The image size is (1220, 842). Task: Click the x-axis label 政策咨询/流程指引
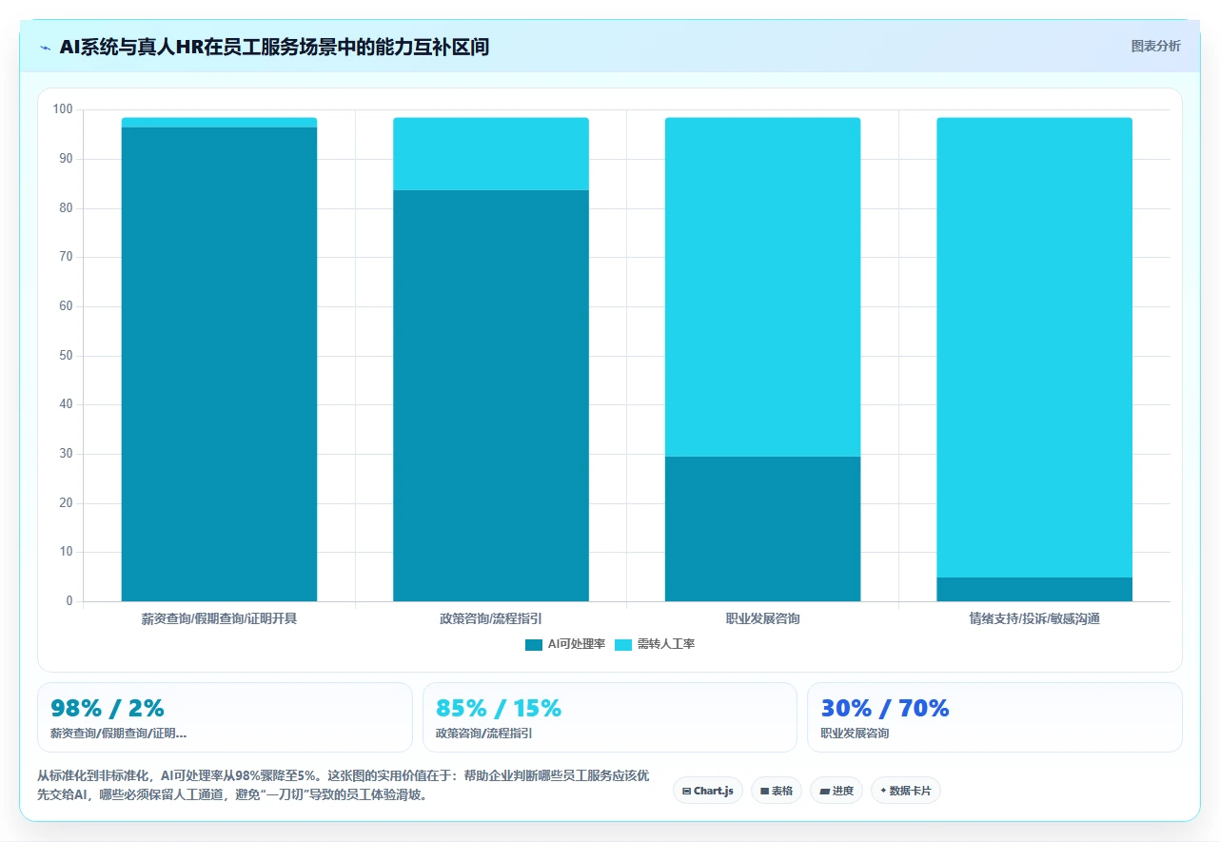(x=491, y=618)
